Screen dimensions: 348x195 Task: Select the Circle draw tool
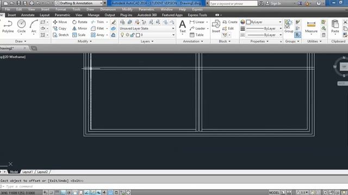(x=22, y=27)
